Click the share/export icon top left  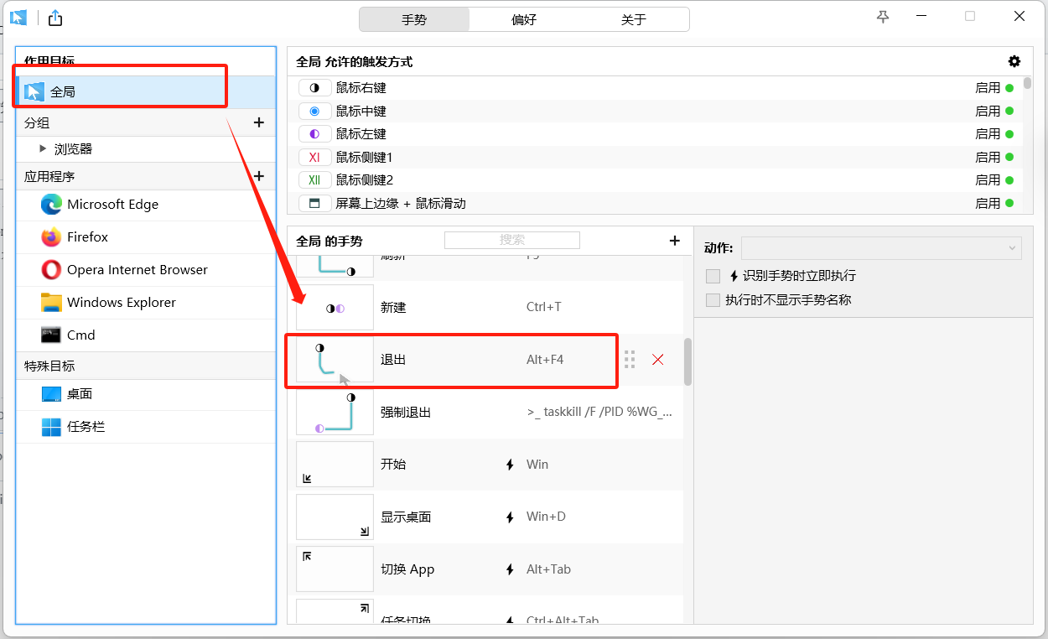54,17
